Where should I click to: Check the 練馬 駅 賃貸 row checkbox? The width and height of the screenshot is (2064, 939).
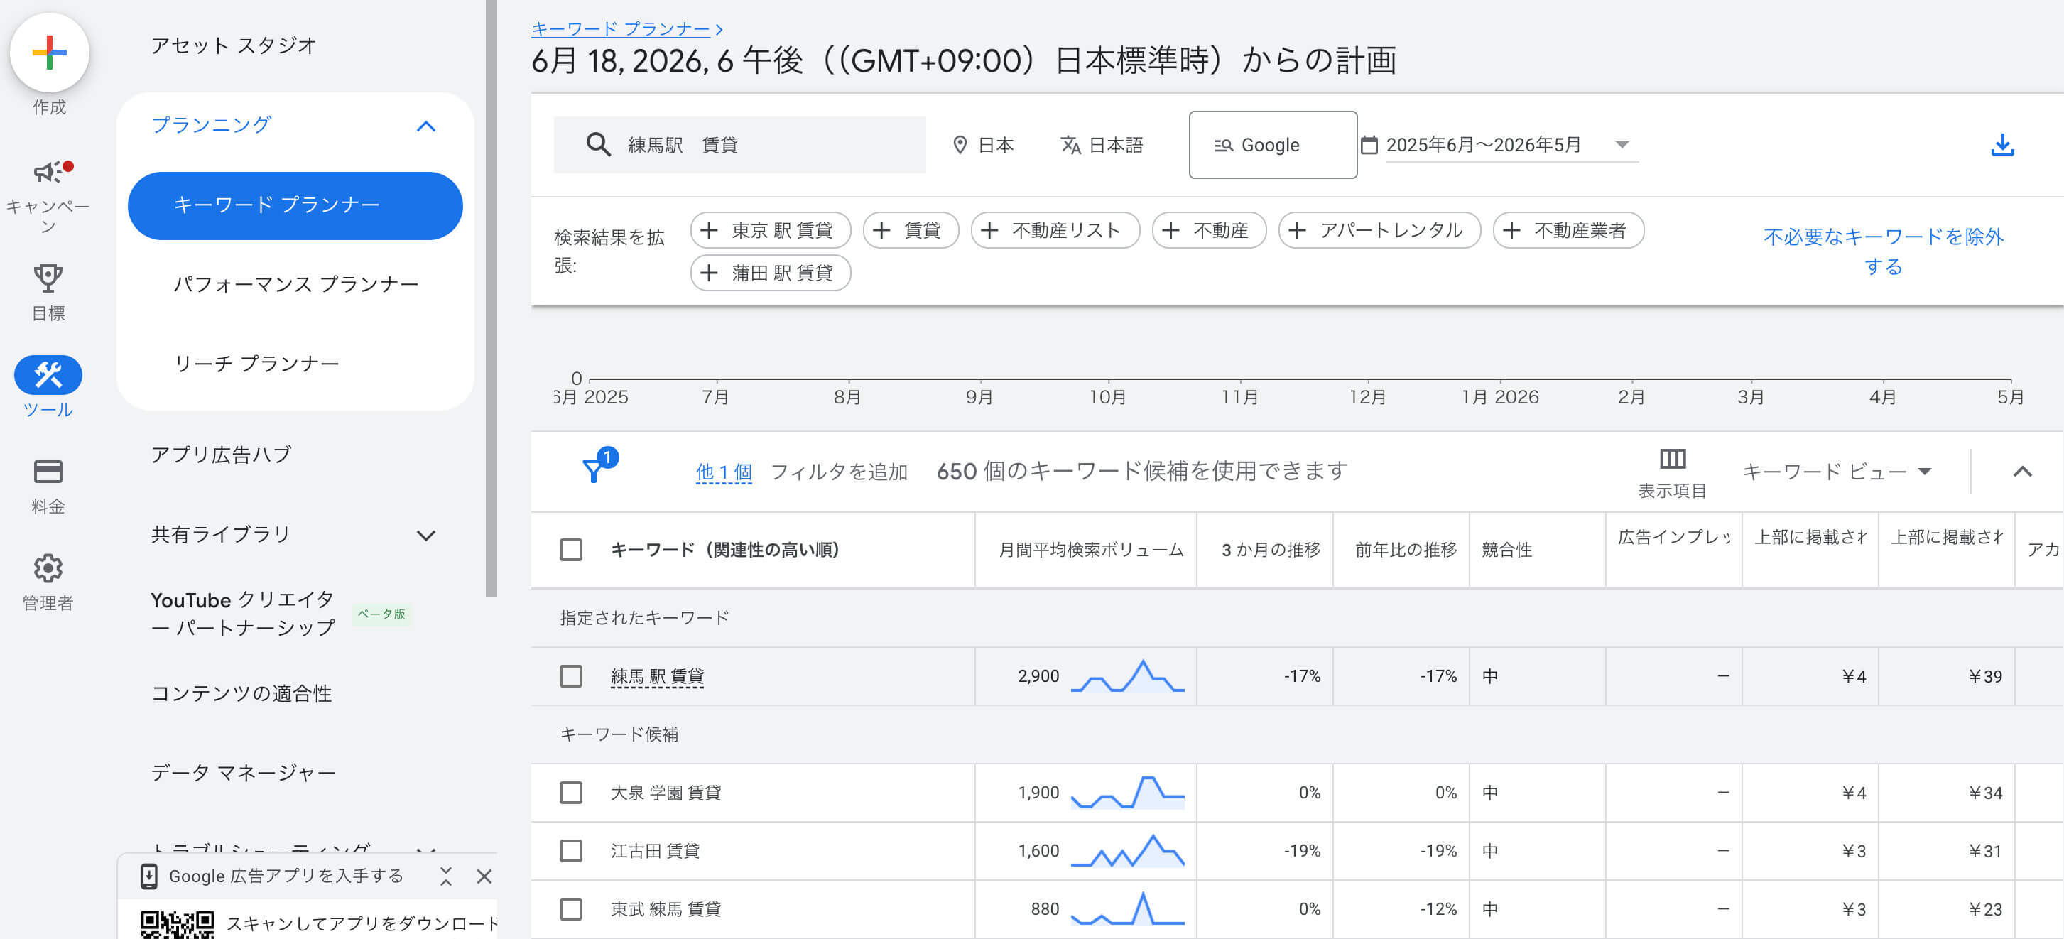pyautogui.click(x=570, y=676)
